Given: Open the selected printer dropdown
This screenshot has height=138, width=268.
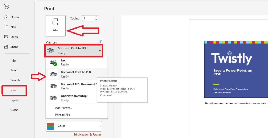Looking at the screenshot, I should click(74, 51).
